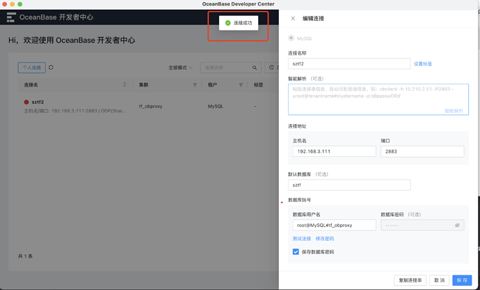Image resolution: width=480 pixels, height=290 pixels.
Task: Click 智能解析 link in textarea
Action: pos(454,111)
